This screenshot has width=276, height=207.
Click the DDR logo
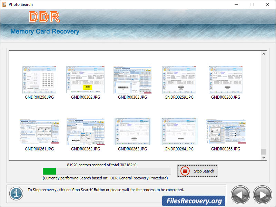44,17
